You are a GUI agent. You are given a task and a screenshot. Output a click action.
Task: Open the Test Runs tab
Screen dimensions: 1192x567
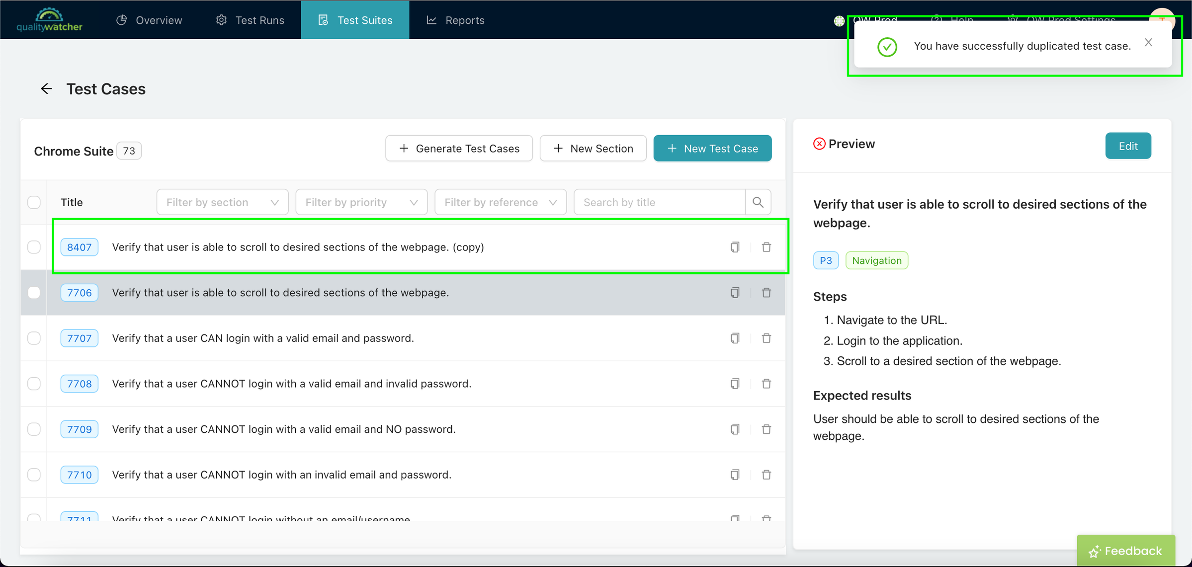pos(250,20)
